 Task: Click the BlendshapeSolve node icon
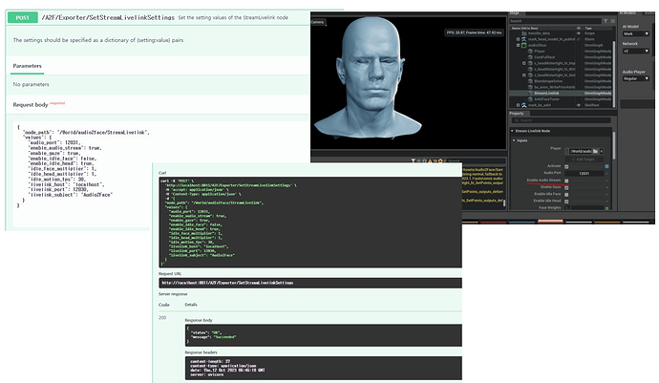530,81
